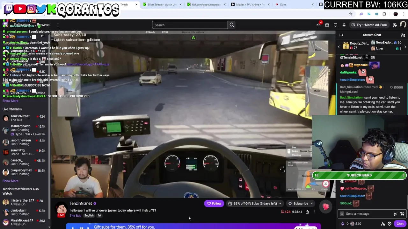Click the purple ghost browser extension
Viewport: 408px width, 229px height.
361,14
